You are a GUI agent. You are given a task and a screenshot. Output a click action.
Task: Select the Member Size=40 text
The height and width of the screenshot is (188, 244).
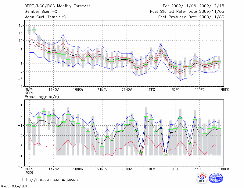[39, 12]
